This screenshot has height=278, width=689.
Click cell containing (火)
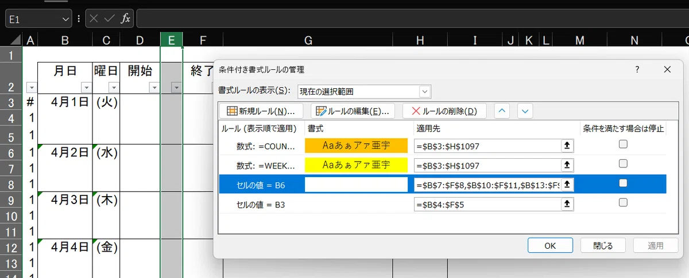click(107, 102)
